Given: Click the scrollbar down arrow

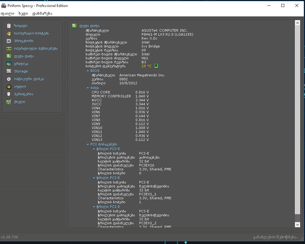Looking at the screenshot, I should (297, 225).
